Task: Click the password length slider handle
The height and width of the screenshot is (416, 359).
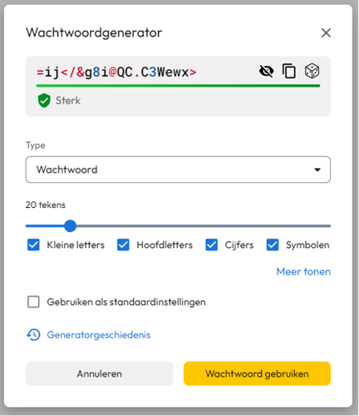Action: click(70, 225)
